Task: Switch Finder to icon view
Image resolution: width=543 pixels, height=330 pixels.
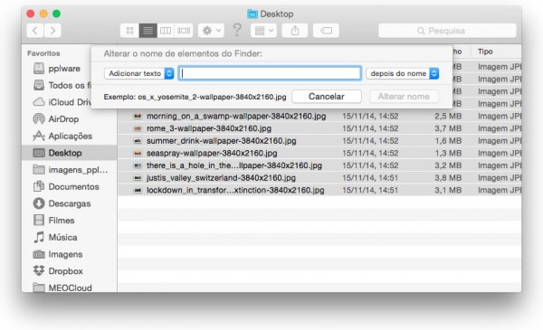Action: 129,31
